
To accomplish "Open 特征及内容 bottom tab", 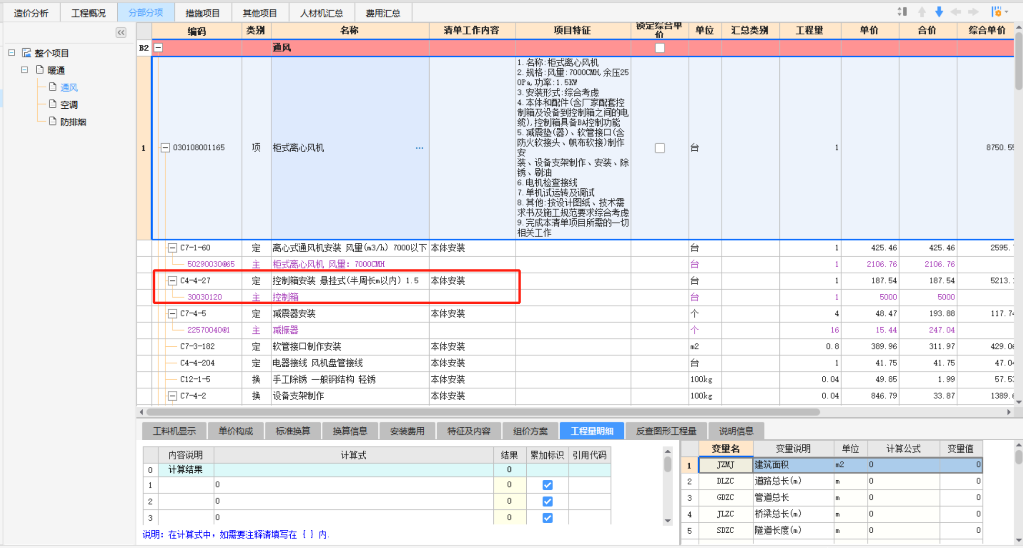I will pos(469,431).
